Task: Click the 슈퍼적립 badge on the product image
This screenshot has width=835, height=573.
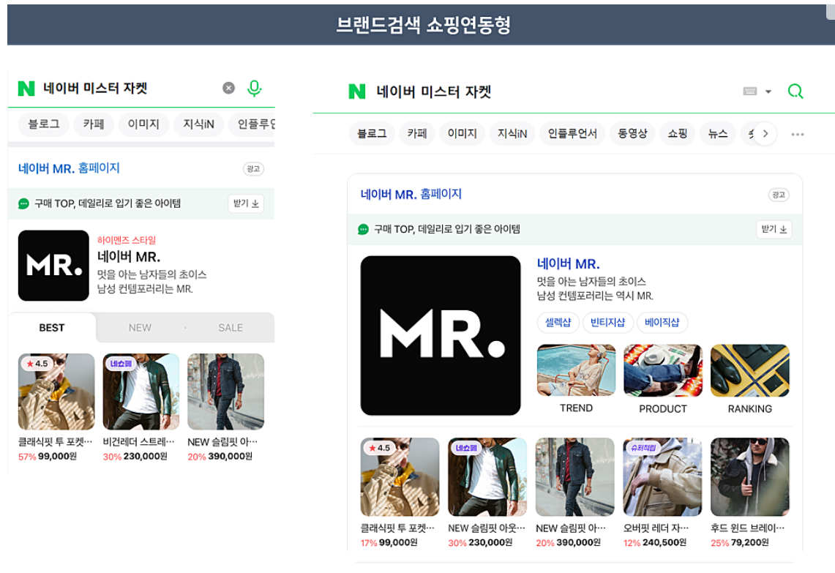Action: point(643,448)
